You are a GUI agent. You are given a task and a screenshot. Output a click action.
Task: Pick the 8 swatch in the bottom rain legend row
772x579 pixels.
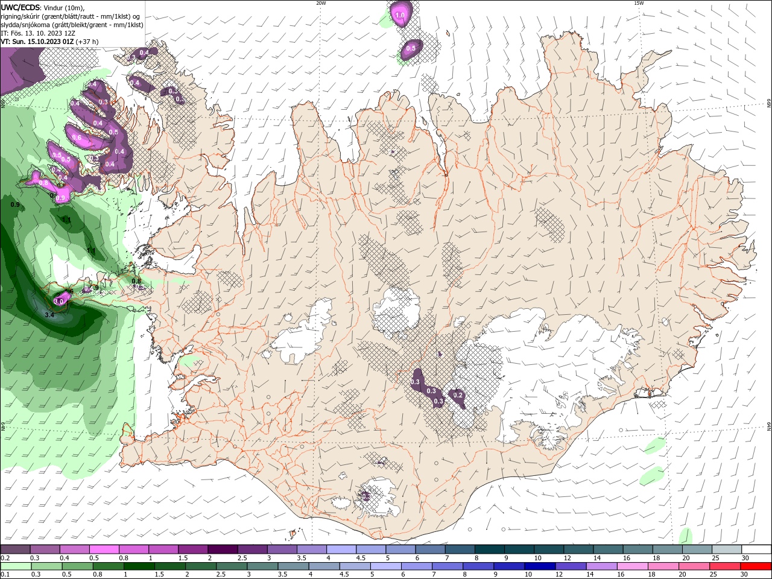click(478, 566)
